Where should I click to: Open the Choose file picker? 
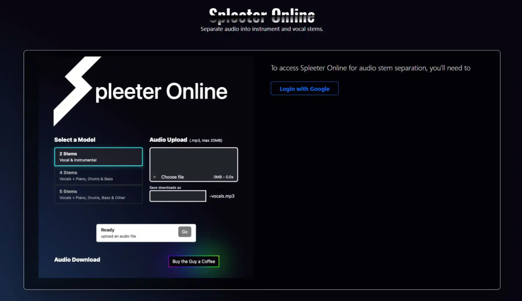click(x=173, y=177)
